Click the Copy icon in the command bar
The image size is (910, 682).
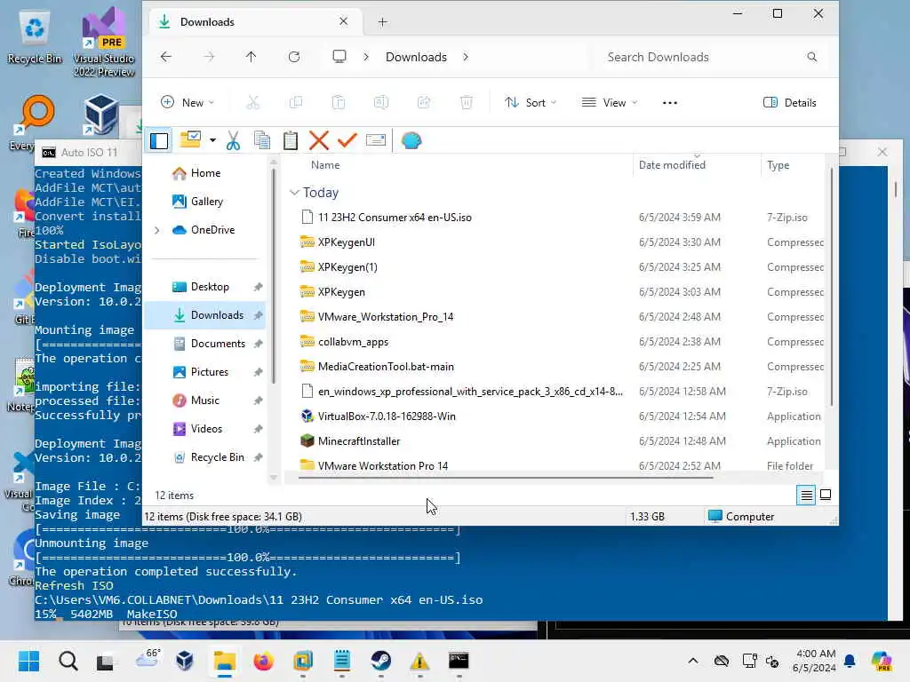coord(296,103)
